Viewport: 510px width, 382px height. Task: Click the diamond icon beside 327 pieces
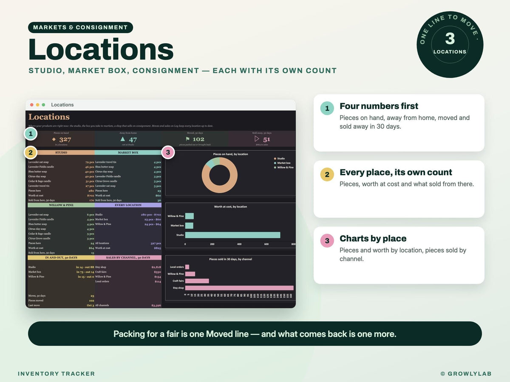[x=54, y=139]
